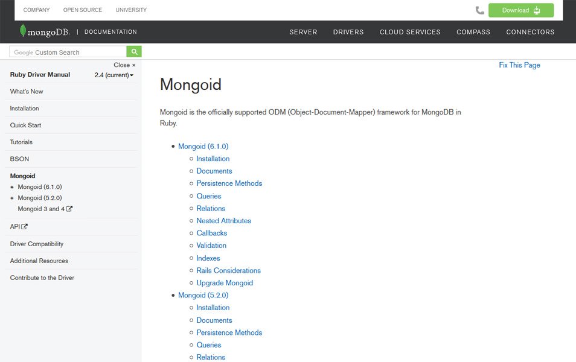
Task: Open Quick Start from the sidebar
Action: pyautogui.click(x=25, y=125)
